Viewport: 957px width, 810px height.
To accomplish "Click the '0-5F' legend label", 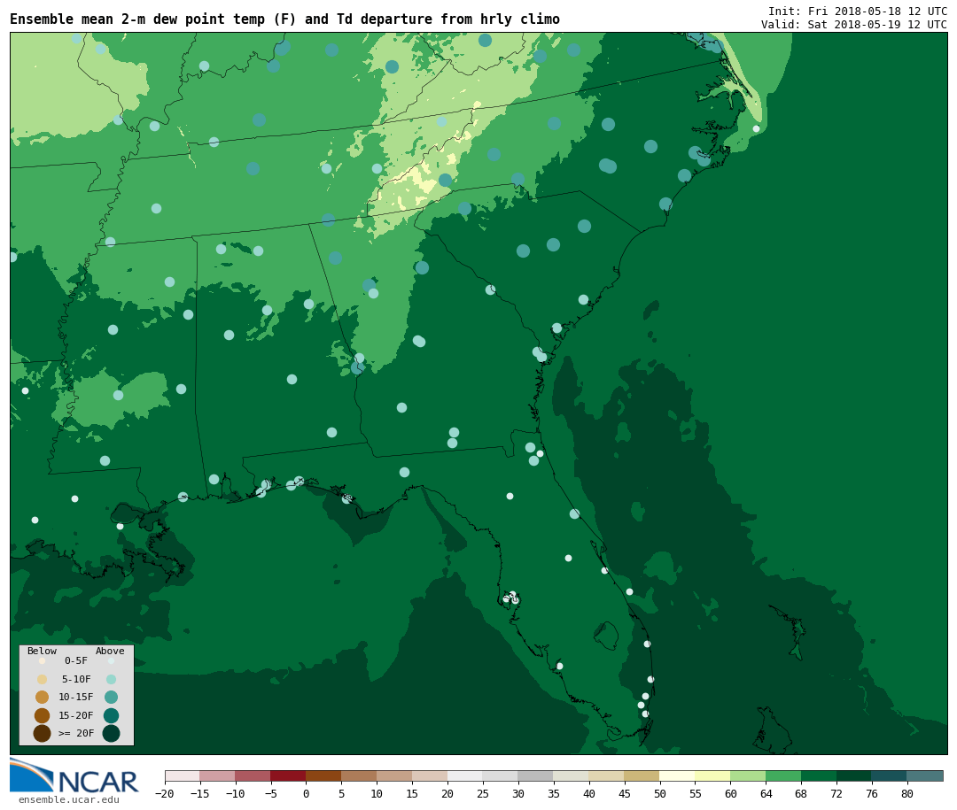I will (76, 660).
